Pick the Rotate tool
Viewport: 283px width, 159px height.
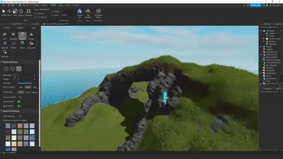coord(21,12)
